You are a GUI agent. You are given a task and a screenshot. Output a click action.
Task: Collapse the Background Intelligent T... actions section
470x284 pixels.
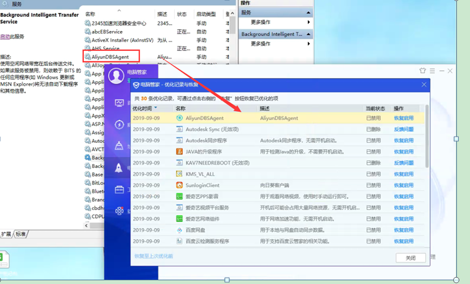click(x=308, y=34)
